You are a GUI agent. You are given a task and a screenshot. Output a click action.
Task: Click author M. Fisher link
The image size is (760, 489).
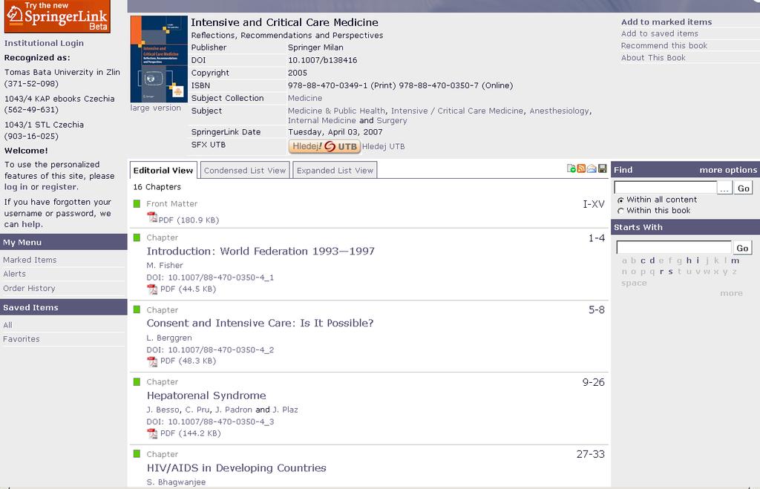tap(165, 266)
